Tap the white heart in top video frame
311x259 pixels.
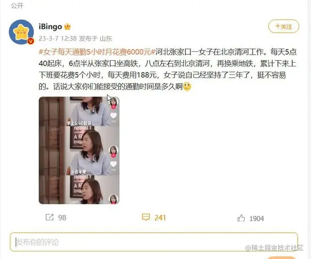click(x=114, y=115)
